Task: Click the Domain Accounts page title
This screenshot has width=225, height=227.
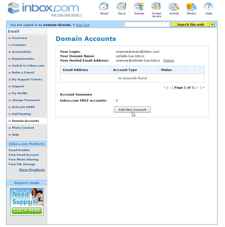Action: coord(86,39)
